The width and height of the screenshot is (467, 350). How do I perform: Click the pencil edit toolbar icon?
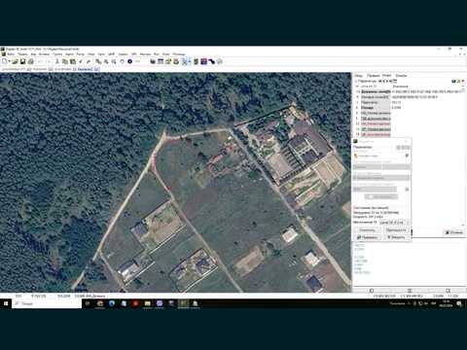[x=89, y=61]
